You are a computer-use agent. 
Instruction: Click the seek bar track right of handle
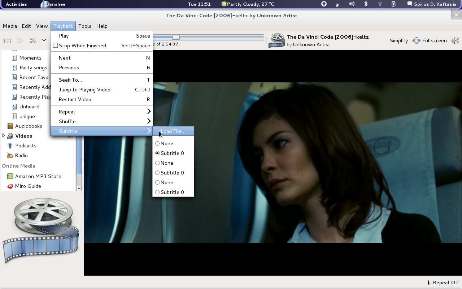click(x=222, y=37)
